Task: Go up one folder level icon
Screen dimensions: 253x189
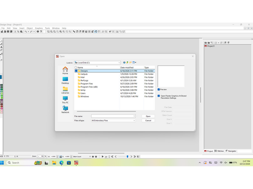Action: [x=127, y=63]
